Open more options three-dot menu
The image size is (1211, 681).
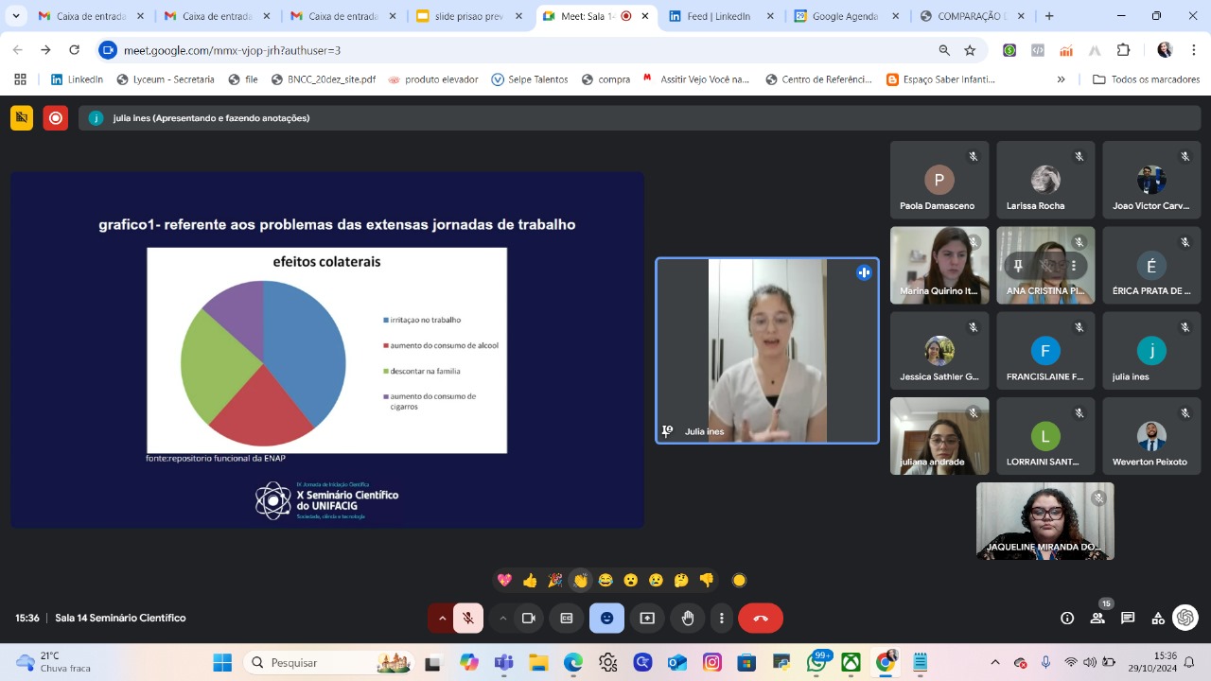point(722,618)
